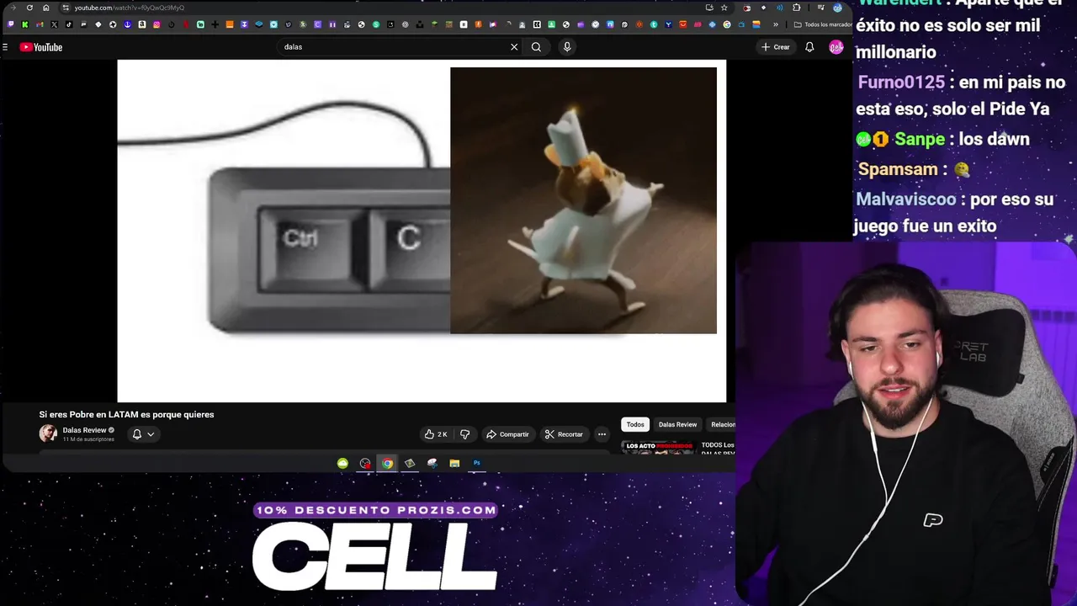The height and width of the screenshot is (606, 1077).
Task: Clip video using Recortar button
Action: 564,434
